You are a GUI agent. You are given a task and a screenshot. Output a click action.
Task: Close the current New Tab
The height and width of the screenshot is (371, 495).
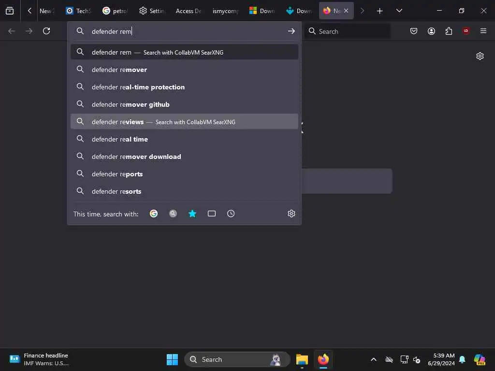click(346, 11)
